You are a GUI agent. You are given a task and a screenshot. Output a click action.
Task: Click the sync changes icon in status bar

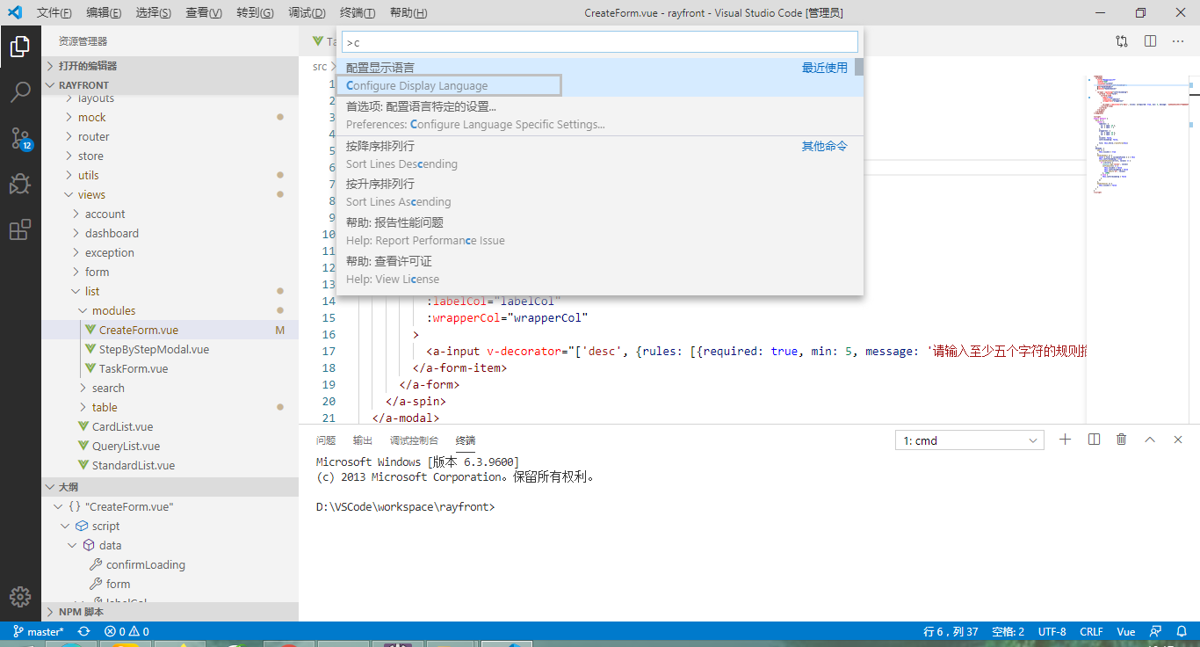click(84, 631)
